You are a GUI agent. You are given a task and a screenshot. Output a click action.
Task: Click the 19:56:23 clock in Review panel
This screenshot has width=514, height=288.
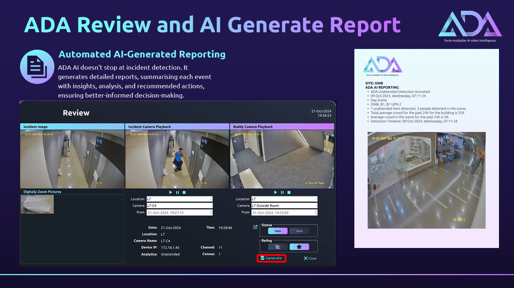click(324, 115)
